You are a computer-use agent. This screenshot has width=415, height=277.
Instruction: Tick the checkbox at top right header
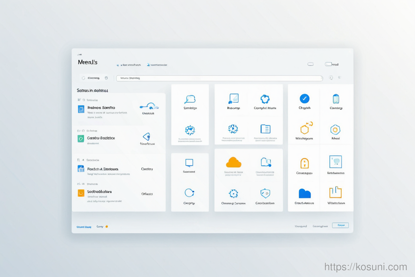tap(328, 64)
